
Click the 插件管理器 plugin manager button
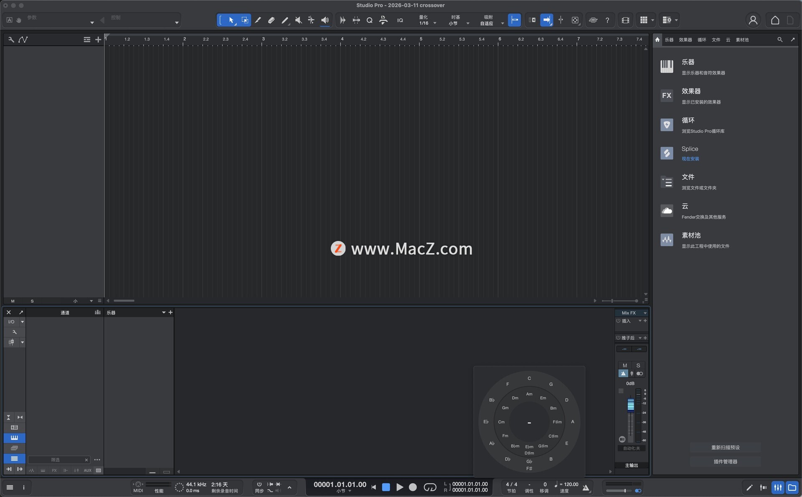coord(725,461)
